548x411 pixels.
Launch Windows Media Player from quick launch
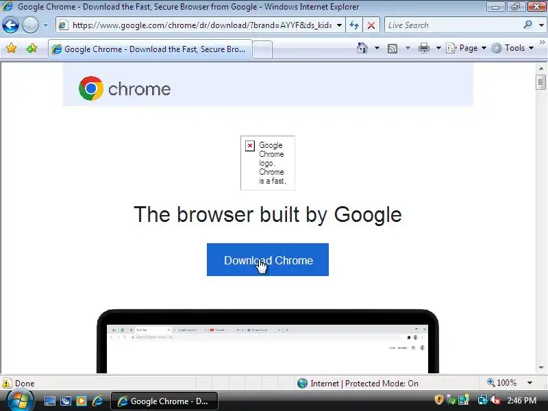click(82, 401)
